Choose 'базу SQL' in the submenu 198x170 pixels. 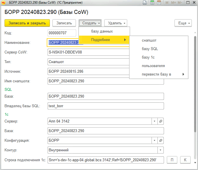159,49
